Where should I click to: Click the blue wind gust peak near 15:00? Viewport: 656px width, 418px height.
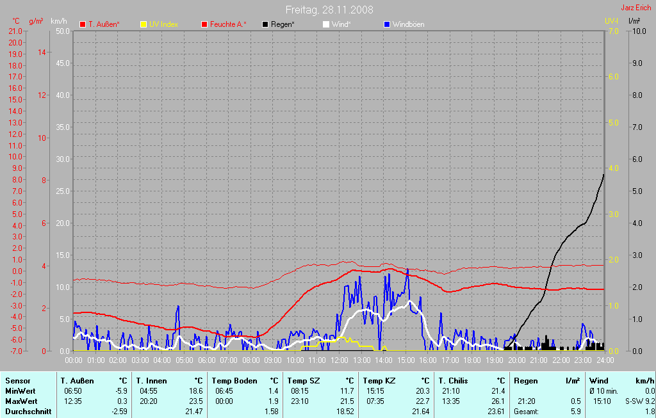point(407,271)
